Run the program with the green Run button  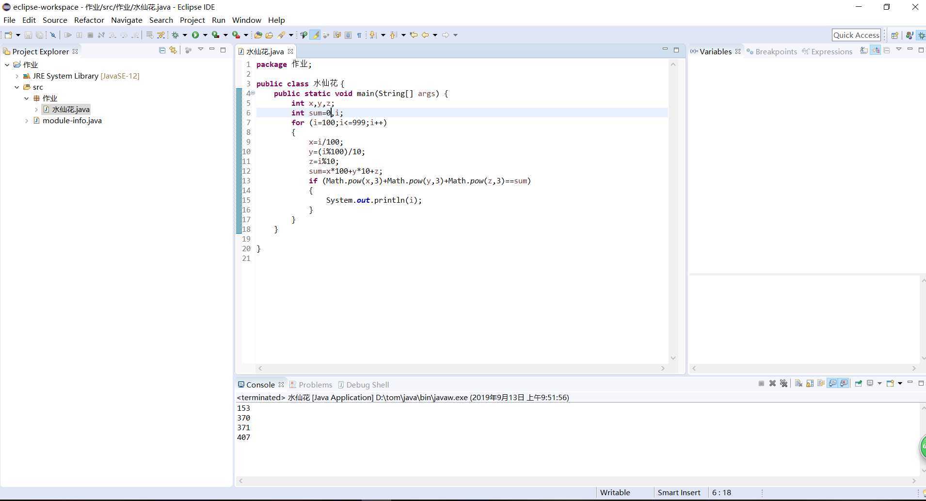[195, 35]
